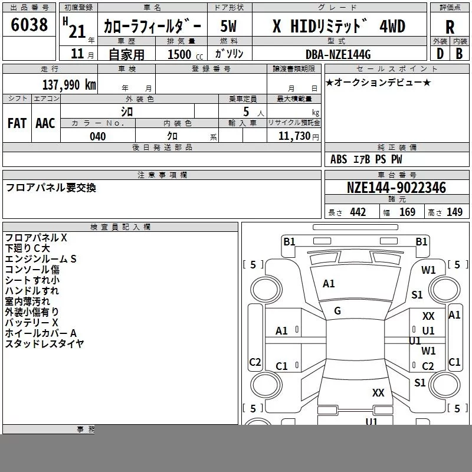Select 評価点 header label
The width and height of the screenshot is (472, 472).
click(450, 8)
